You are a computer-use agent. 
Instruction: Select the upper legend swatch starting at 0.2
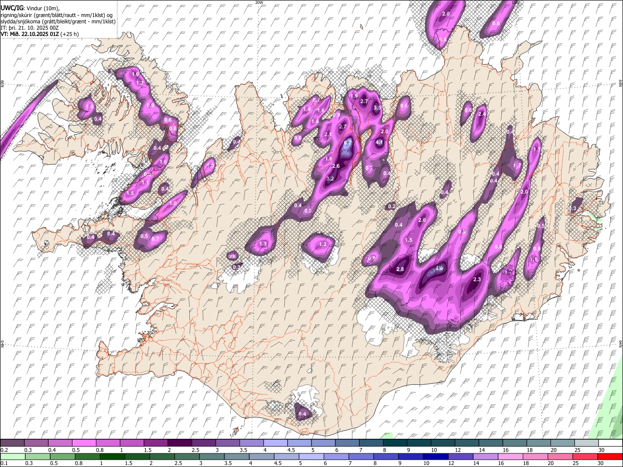coord(12,443)
